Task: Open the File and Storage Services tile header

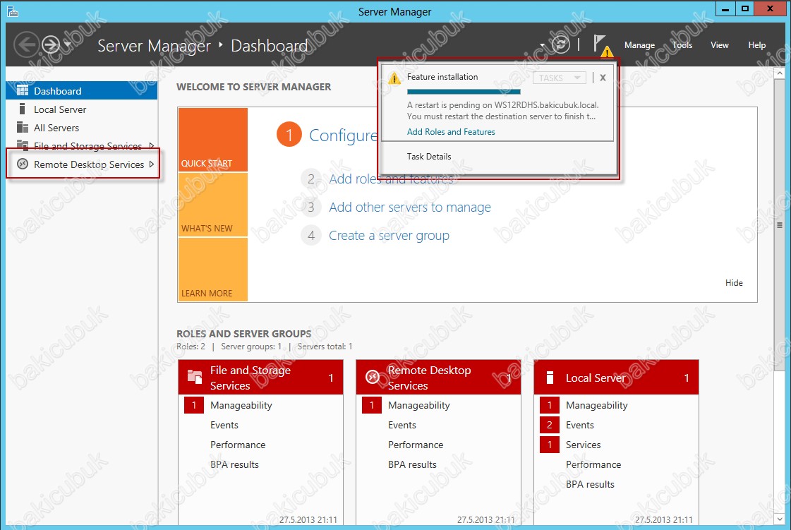Action: click(x=261, y=378)
